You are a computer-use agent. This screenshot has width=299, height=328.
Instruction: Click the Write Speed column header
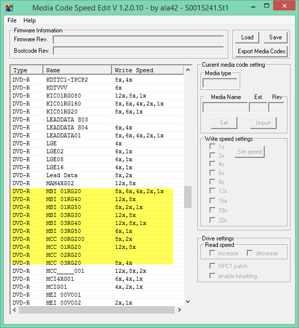[x=148, y=70]
